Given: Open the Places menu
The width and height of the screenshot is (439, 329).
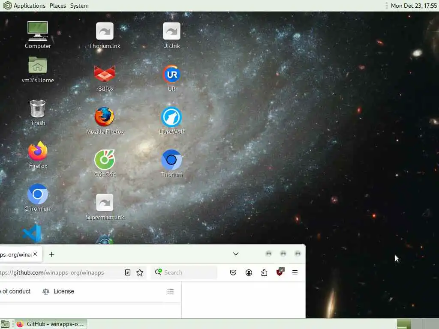Looking at the screenshot, I should [x=58, y=6].
